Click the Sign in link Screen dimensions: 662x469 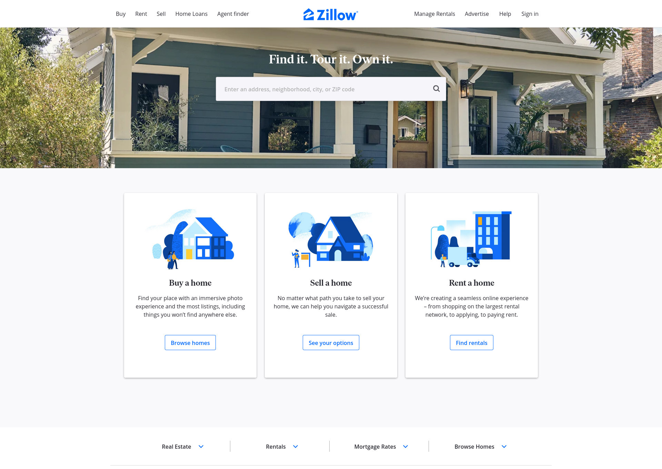click(x=530, y=14)
